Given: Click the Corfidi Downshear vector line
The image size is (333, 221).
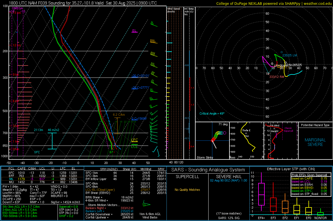Looking at the screenshot, I should (109, 214).
